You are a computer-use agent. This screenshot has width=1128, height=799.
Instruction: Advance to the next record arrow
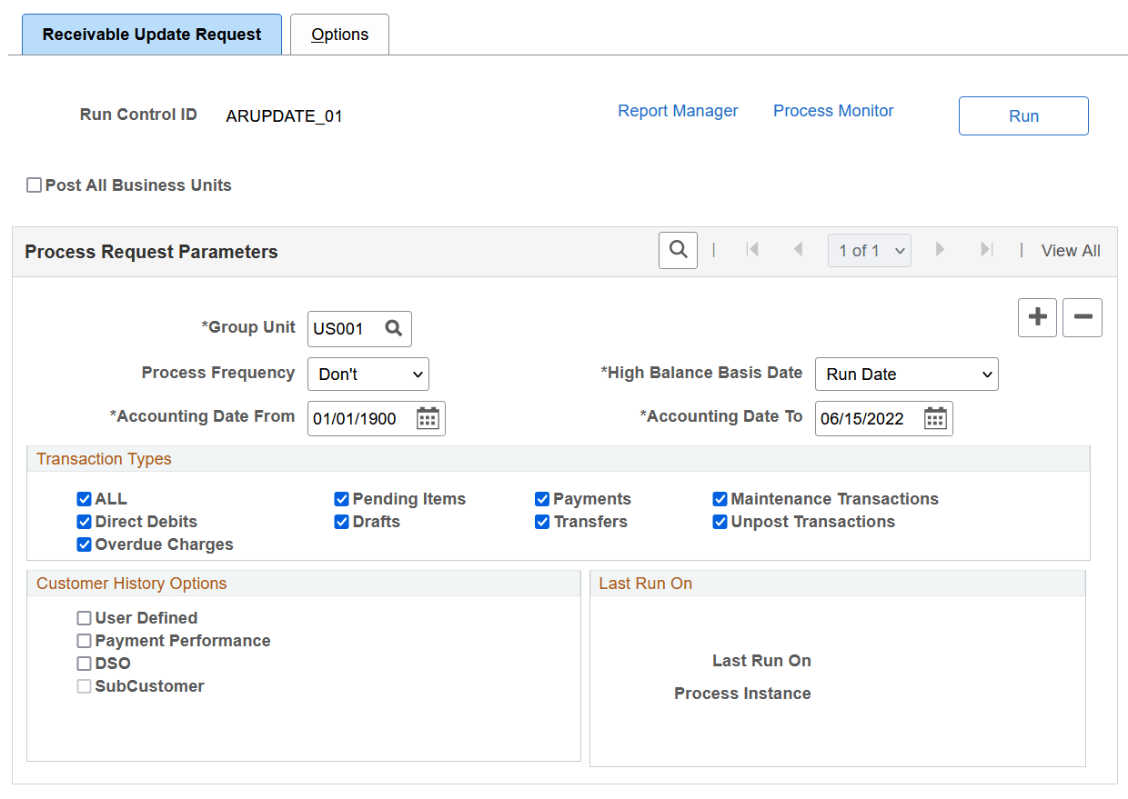tap(940, 250)
